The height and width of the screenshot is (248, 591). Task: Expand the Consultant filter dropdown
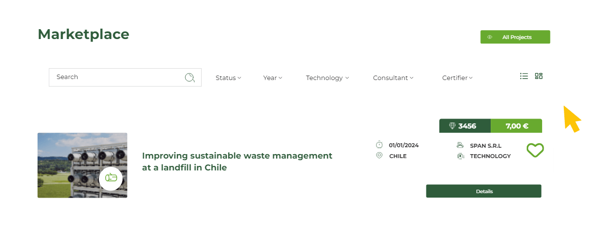tap(393, 78)
